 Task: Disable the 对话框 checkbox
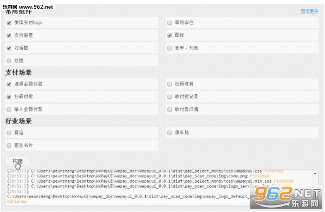[9, 48]
